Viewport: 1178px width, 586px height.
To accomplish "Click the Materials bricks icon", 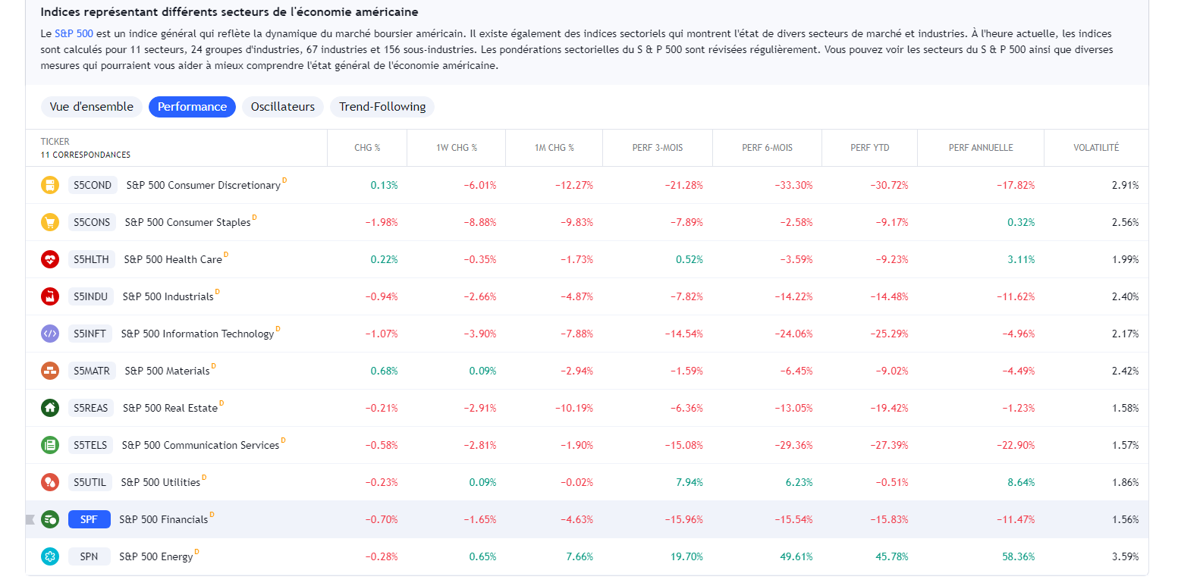I will tap(50, 371).
